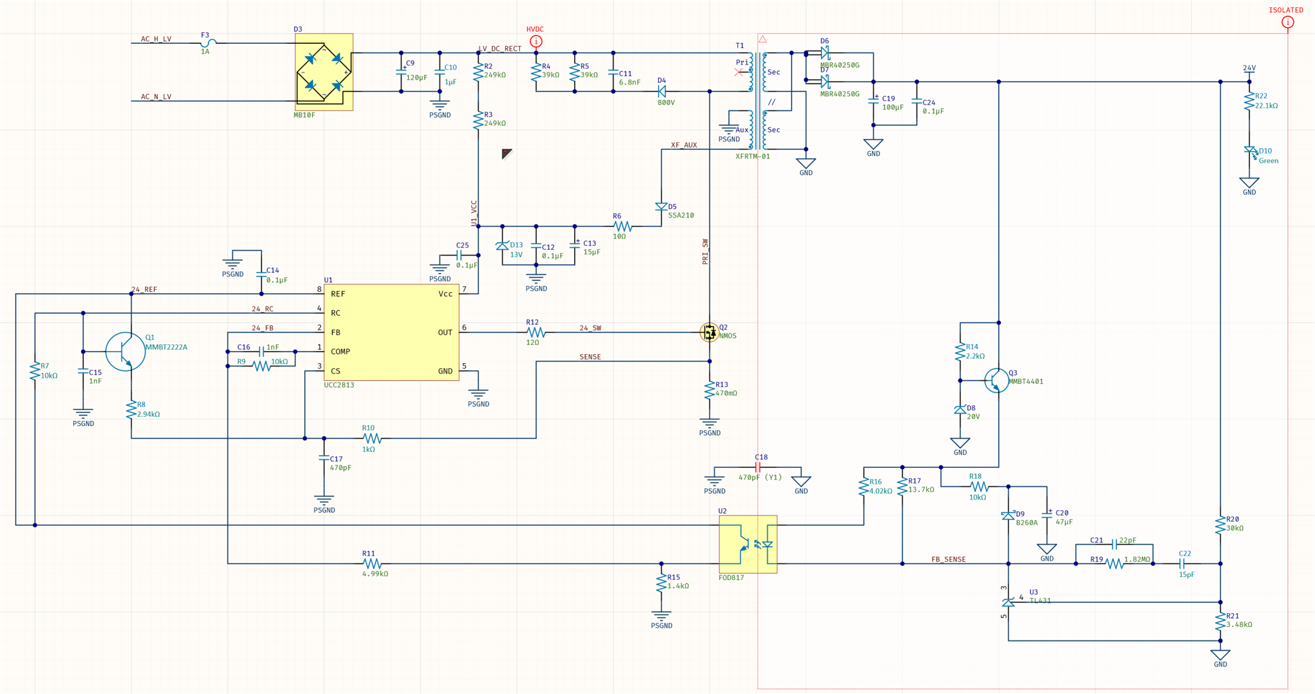Screen dimensions: 1315x694
Task: Select the U3 TL431 reference symbol
Action: 1008,602
